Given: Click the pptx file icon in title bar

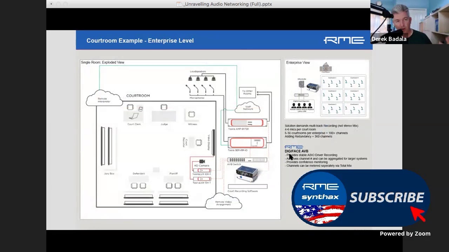Looking at the screenshot, I should click(179, 4).
